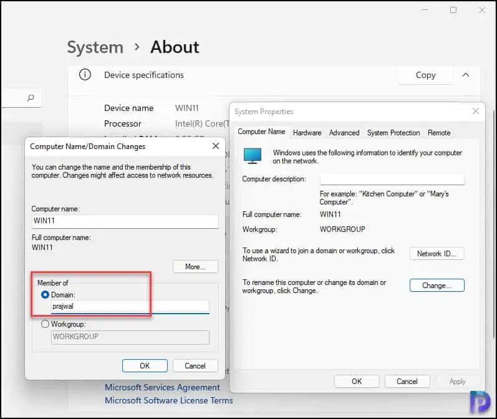
Task: Click into the Computer name field
Action: (125, 221)
